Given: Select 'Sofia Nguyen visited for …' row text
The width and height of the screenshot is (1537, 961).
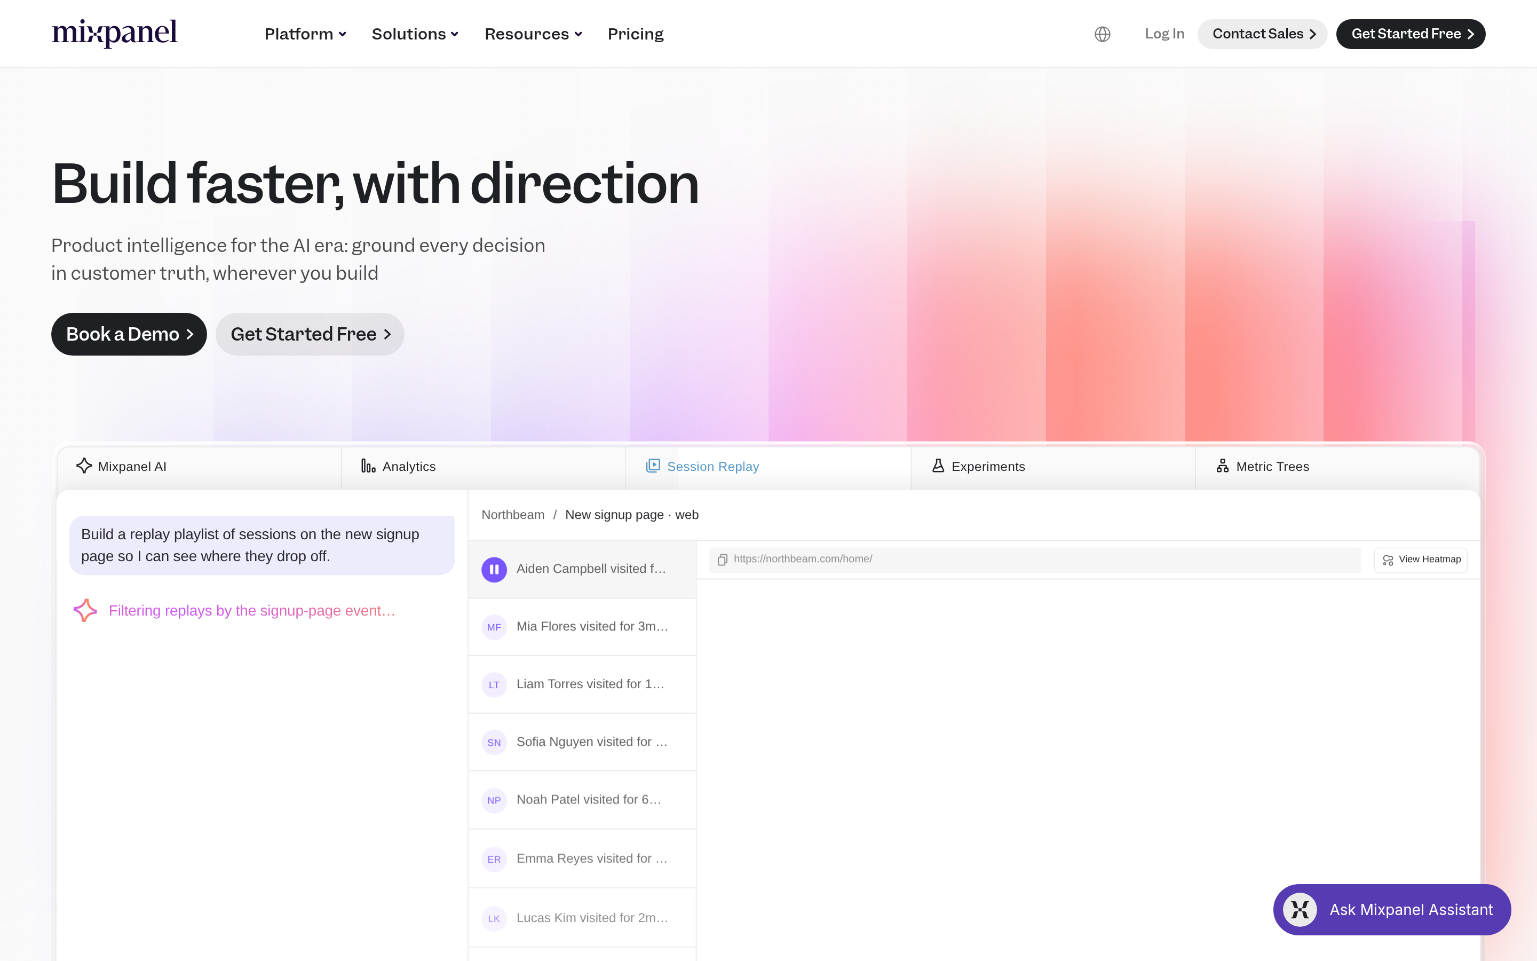Looking at the screenshot, I should coord(591,742).
